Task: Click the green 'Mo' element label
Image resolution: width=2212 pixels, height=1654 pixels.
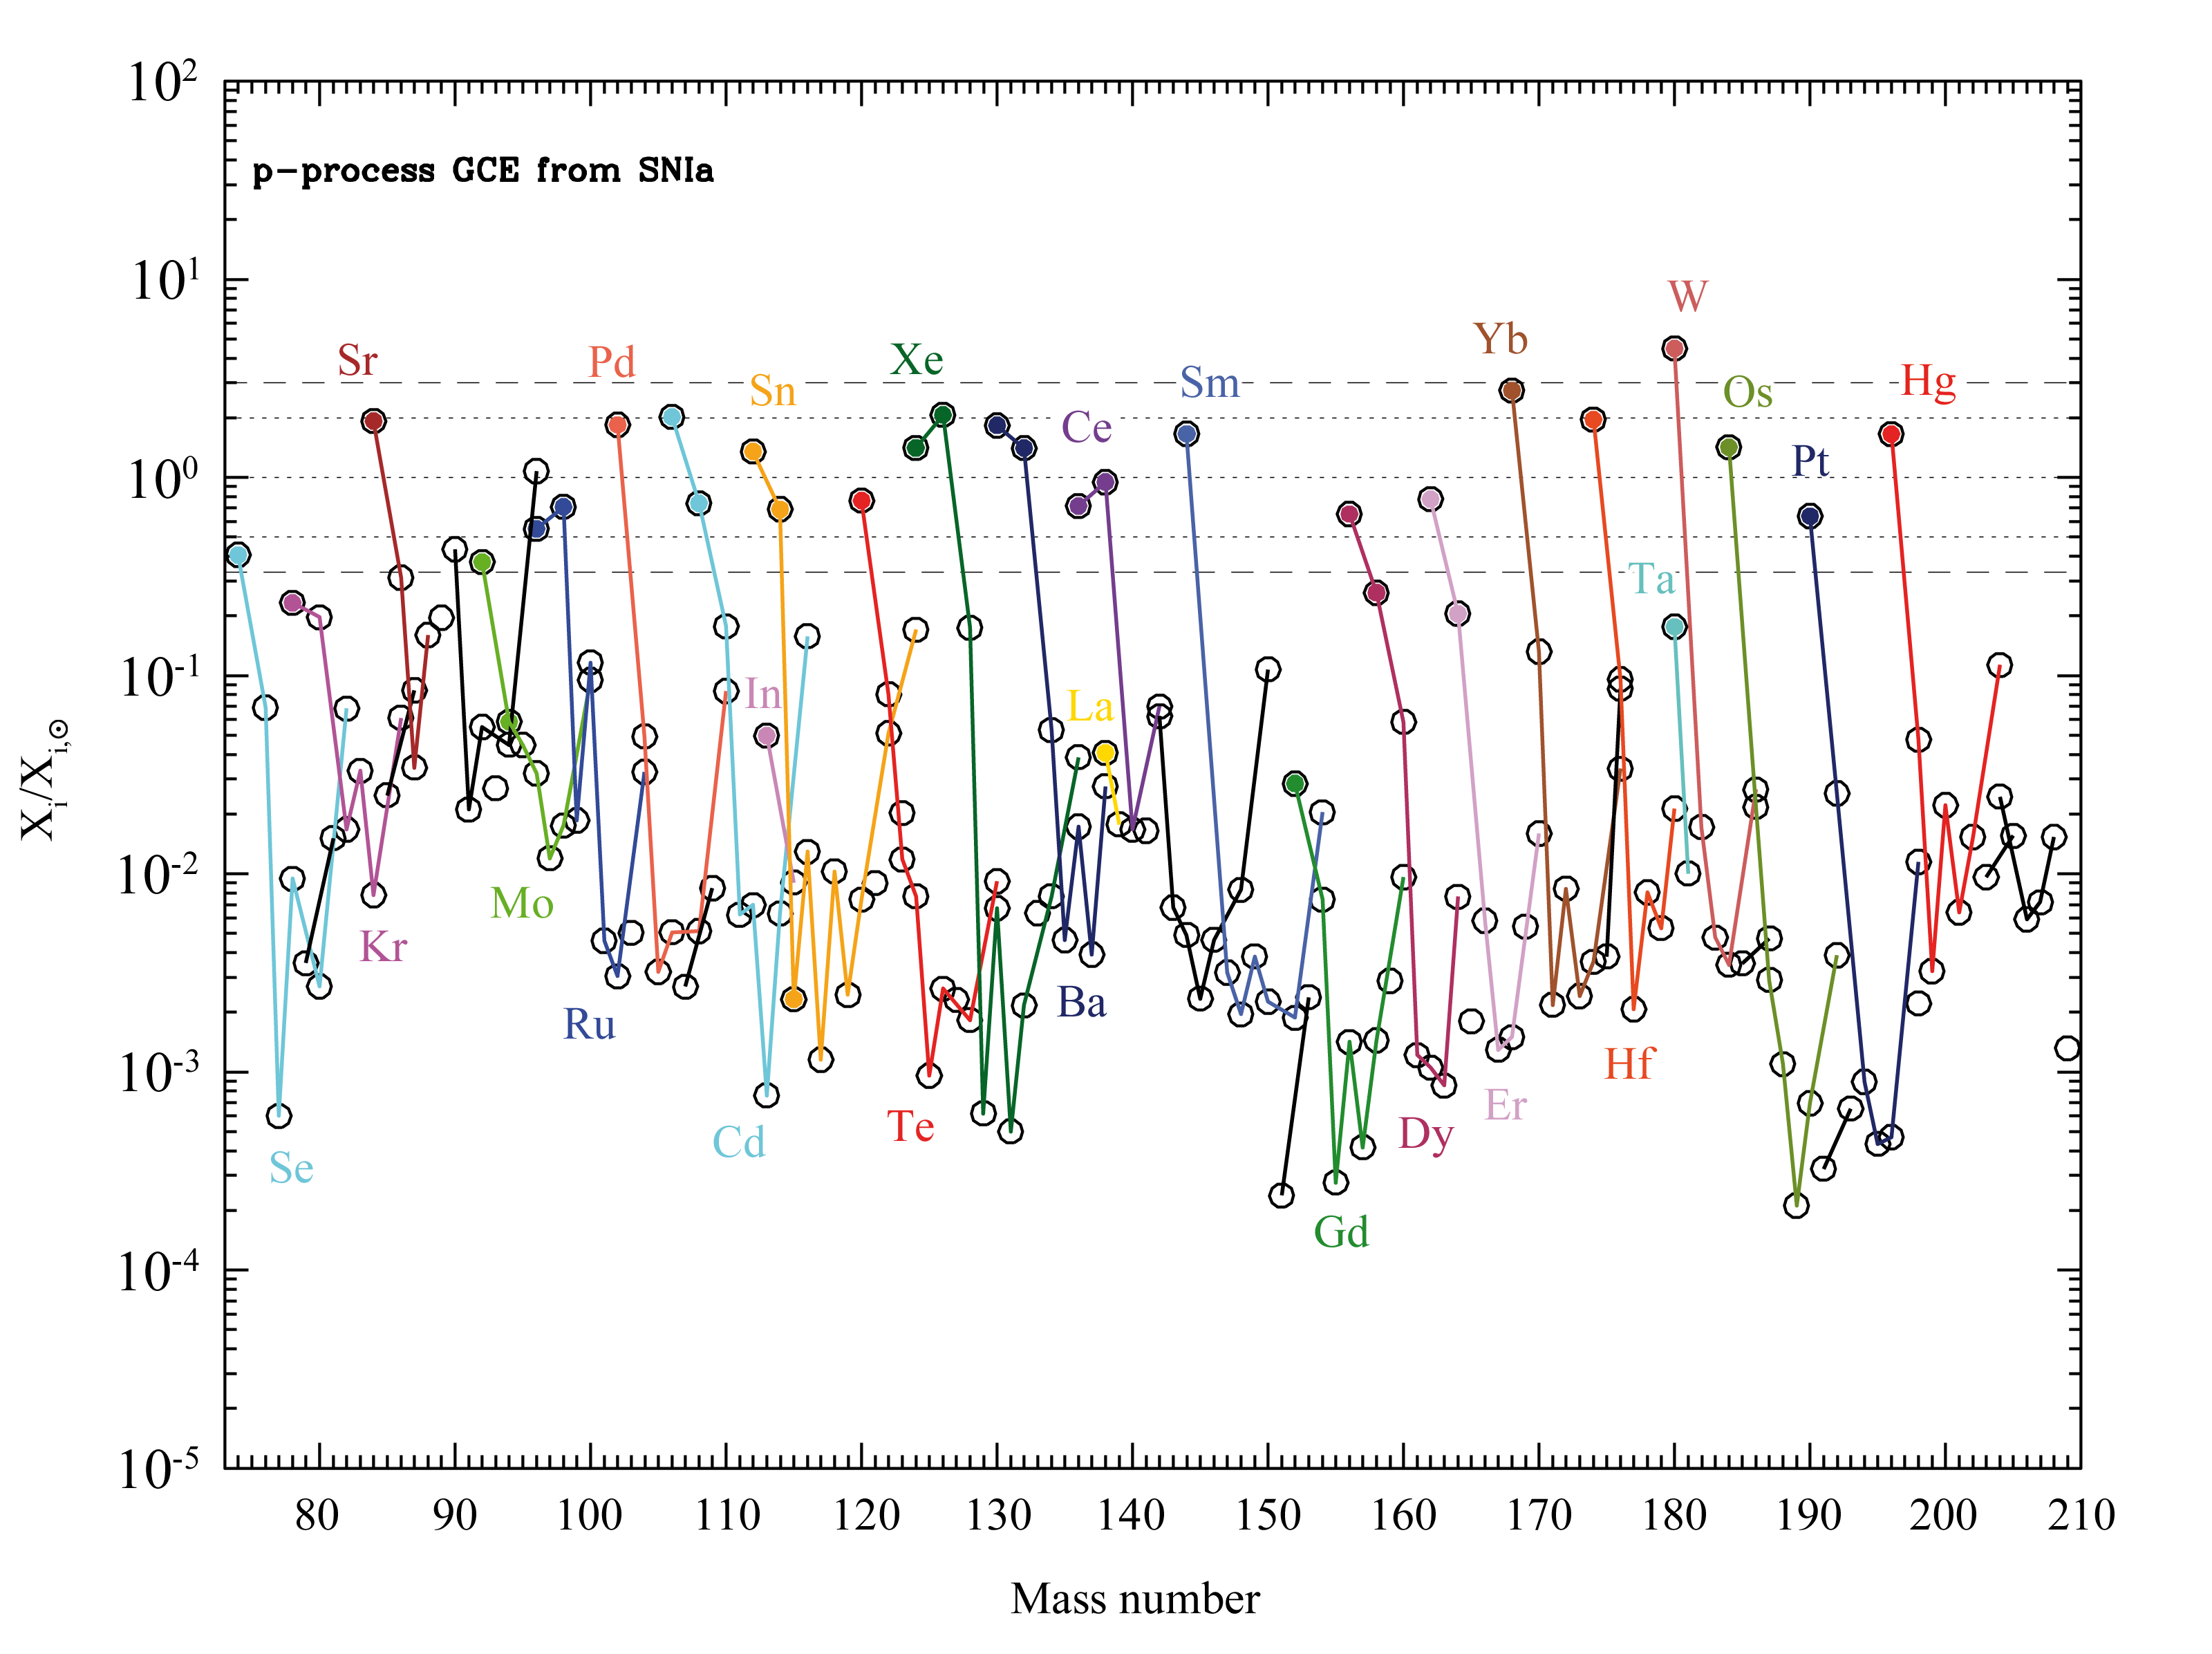Action: point(521,904)
